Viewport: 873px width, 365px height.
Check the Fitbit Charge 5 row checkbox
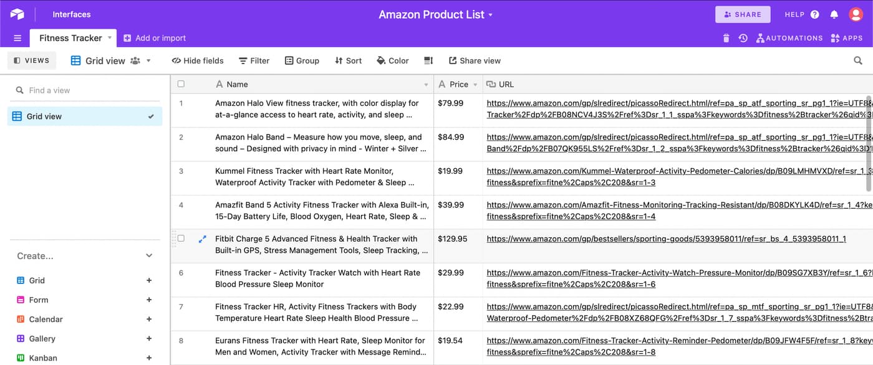click(x=181, y=239)
